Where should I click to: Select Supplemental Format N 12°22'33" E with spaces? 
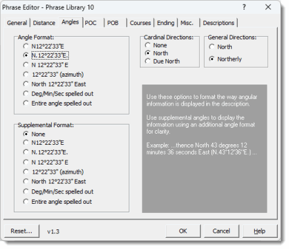click(45, 163)
